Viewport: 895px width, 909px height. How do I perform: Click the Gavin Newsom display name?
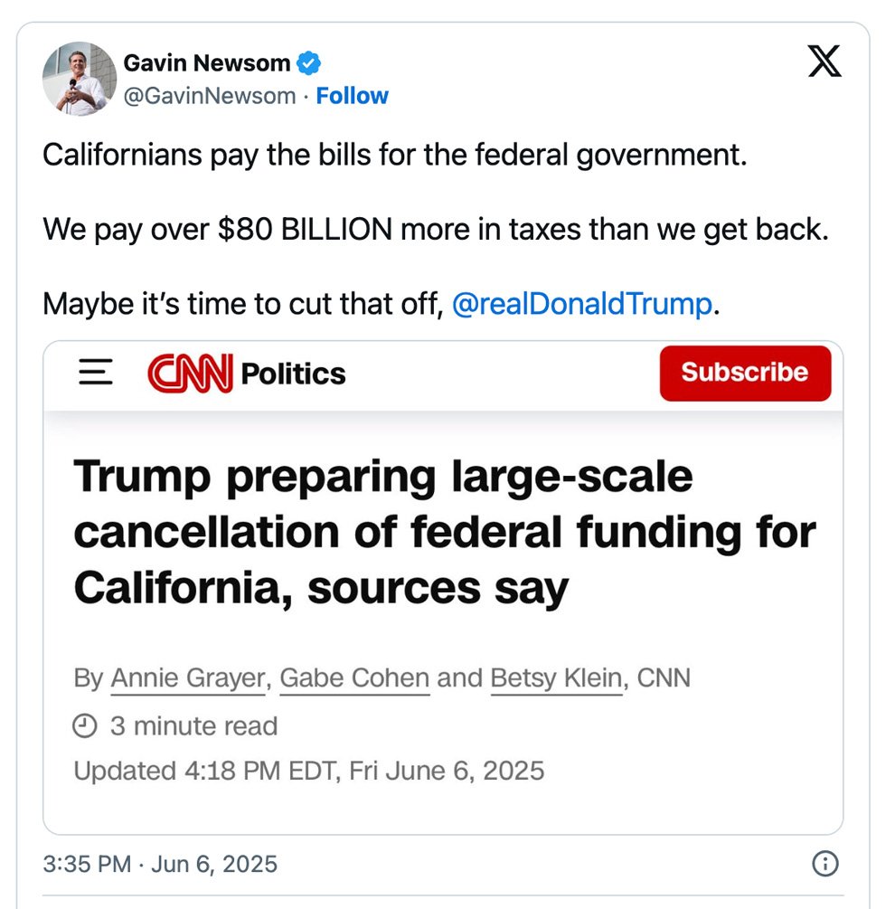206,63
